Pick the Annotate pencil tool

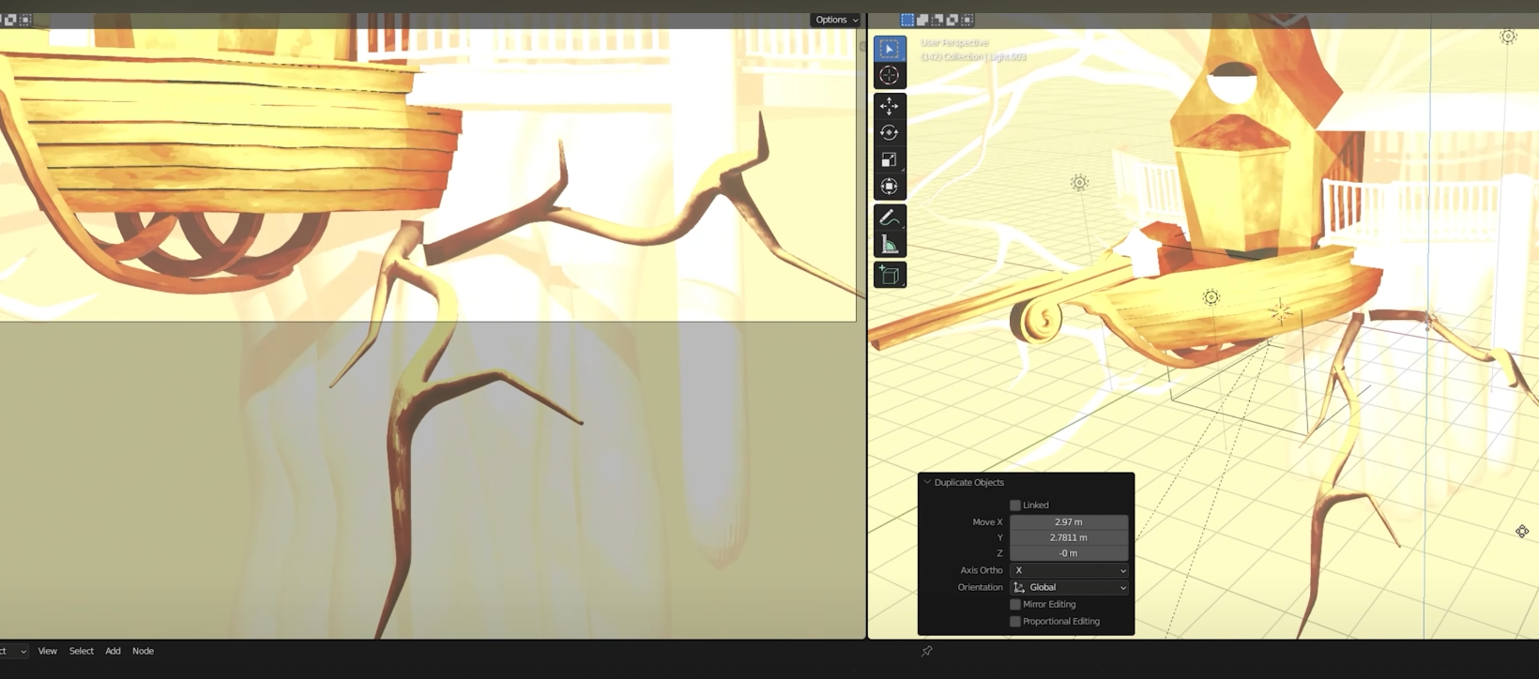click(x=889, y=218)
